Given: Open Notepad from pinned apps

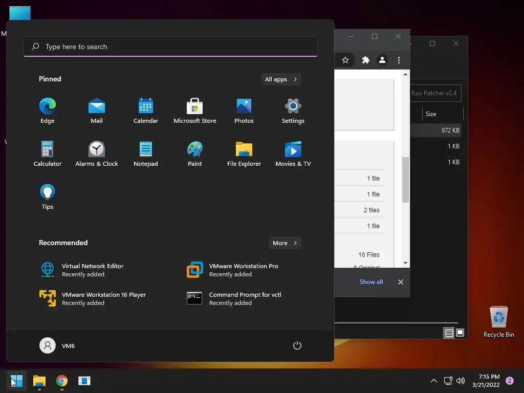Looking at the screenshot, I should click(146, 154).
